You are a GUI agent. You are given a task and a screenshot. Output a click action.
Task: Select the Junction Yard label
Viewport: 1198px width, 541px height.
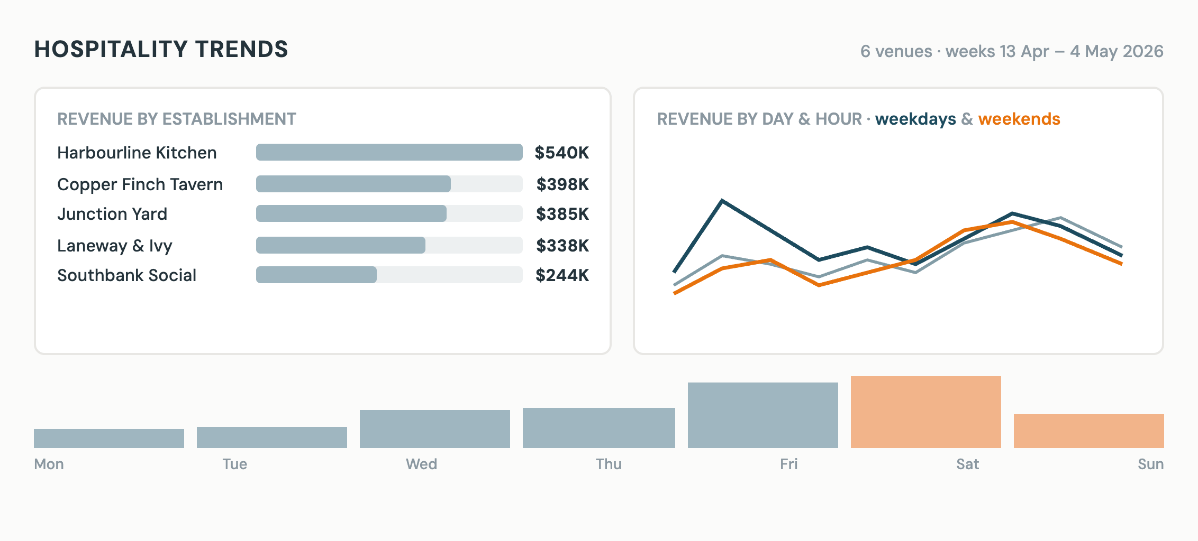tap(112, 214)
